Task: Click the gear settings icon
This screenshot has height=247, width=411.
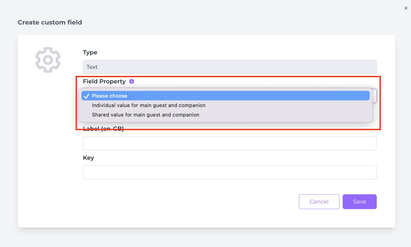Action: (x=48, y=60)
